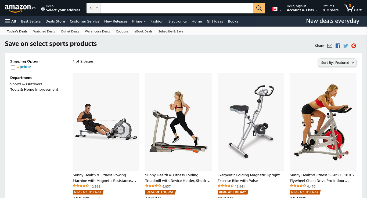
Task: Click the Exerpeutic folding bike image
Action: pos(251,122)
